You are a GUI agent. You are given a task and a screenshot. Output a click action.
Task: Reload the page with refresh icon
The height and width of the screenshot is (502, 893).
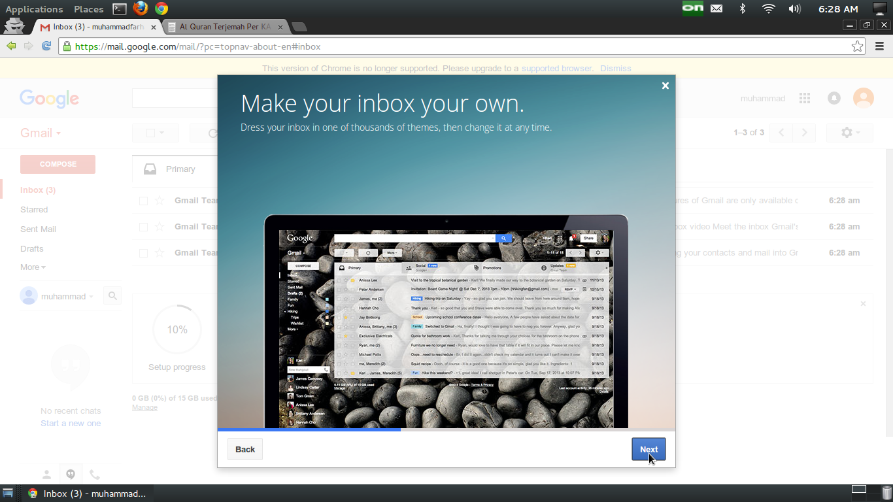(46, 46)
